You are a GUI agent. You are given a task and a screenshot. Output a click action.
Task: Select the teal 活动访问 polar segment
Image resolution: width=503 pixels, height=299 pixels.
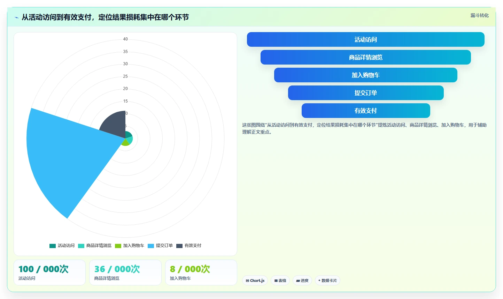128,135
